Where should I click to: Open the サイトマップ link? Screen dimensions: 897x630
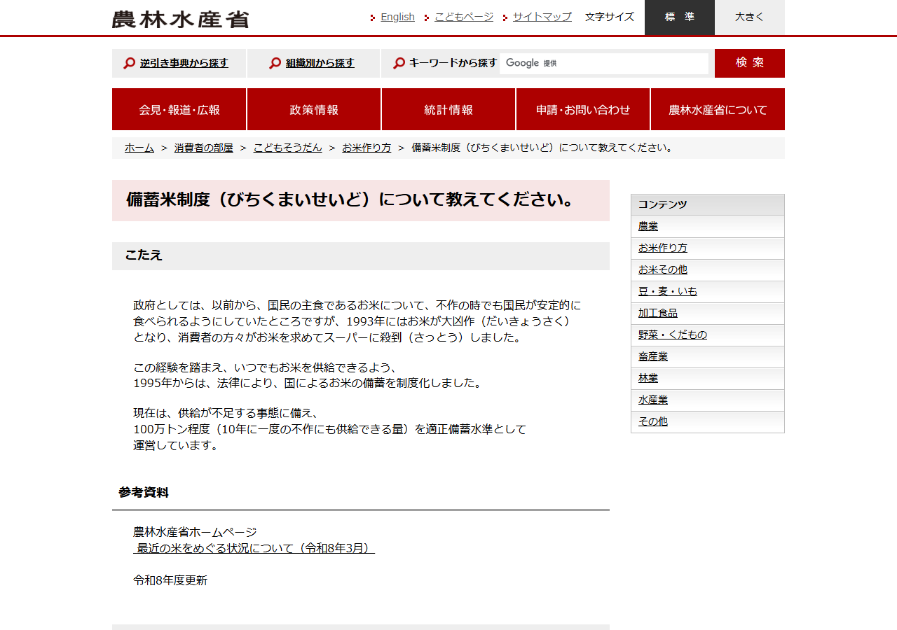pos(542,17)
